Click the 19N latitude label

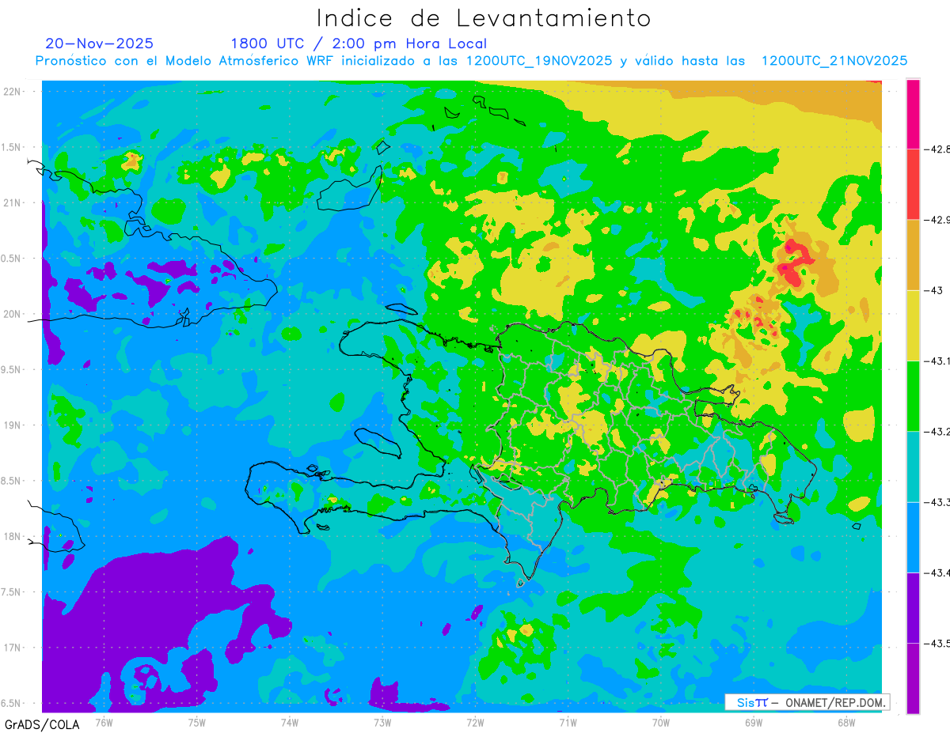(13, 425)
